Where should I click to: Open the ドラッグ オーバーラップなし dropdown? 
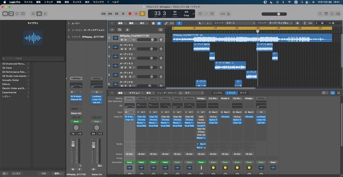[280, 23]
